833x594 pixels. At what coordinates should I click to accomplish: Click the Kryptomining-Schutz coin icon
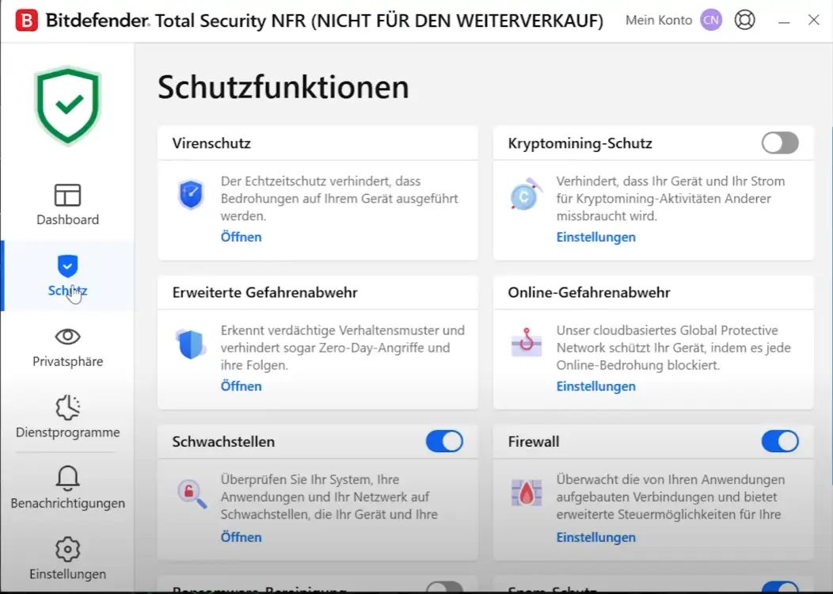click(x=527, y=195)
